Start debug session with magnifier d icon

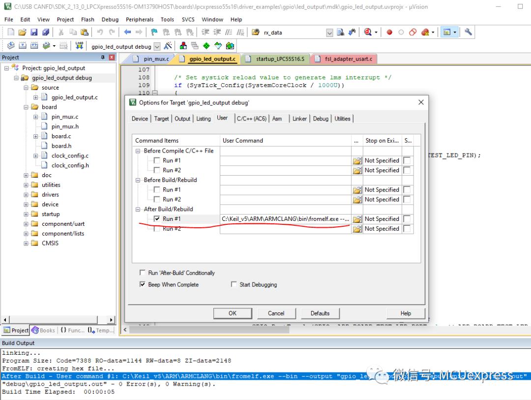pyautogui.click(x=368, y=32)
